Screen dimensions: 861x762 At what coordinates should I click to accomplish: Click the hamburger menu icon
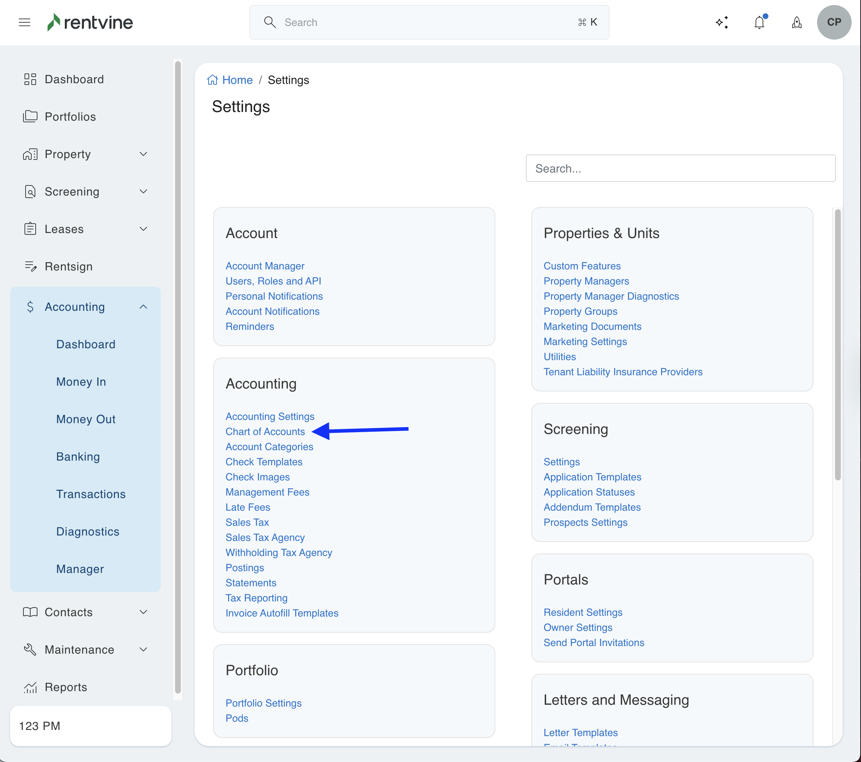click(x=24, y=22)
